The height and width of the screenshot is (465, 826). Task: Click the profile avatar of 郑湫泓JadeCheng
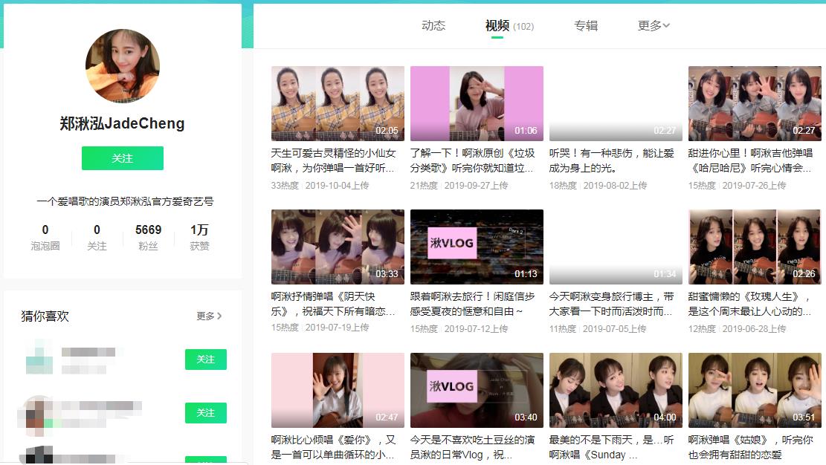tap(122, 66)
